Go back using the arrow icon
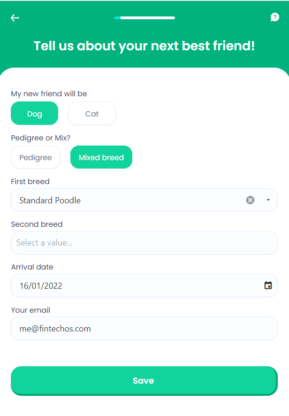This screenshot has height=416, width=289. tap(15, 18)
